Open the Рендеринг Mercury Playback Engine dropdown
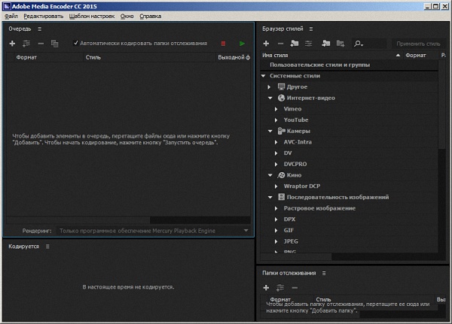Screen dimensions: 452x324 (x=153, y=231)
